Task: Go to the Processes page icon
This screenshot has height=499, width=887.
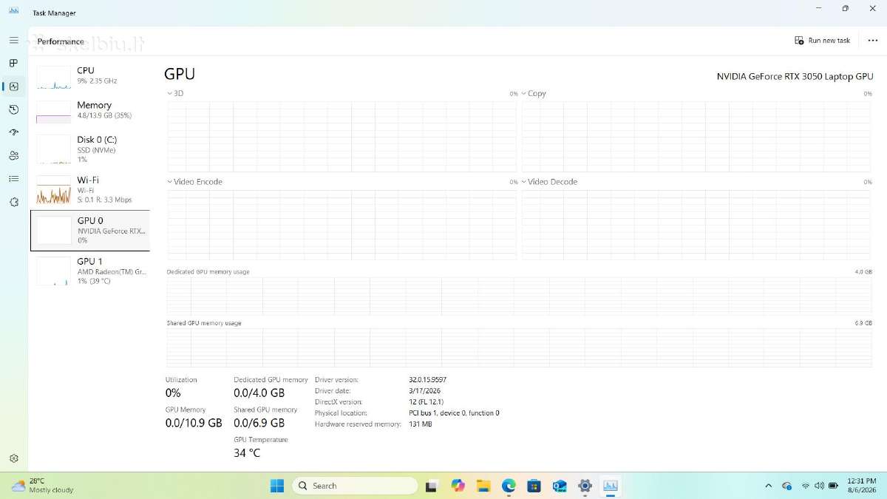Action: 13,63
